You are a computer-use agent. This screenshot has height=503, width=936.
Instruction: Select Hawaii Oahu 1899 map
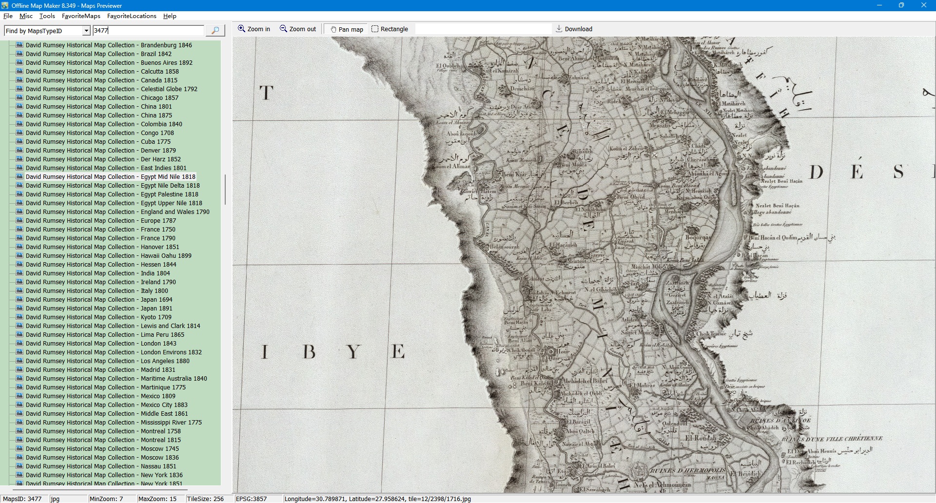pos(108,256)
